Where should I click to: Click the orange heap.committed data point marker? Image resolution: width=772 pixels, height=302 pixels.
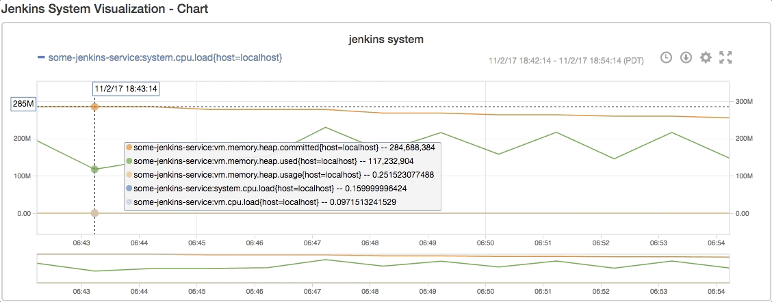(x=94, y=107)
